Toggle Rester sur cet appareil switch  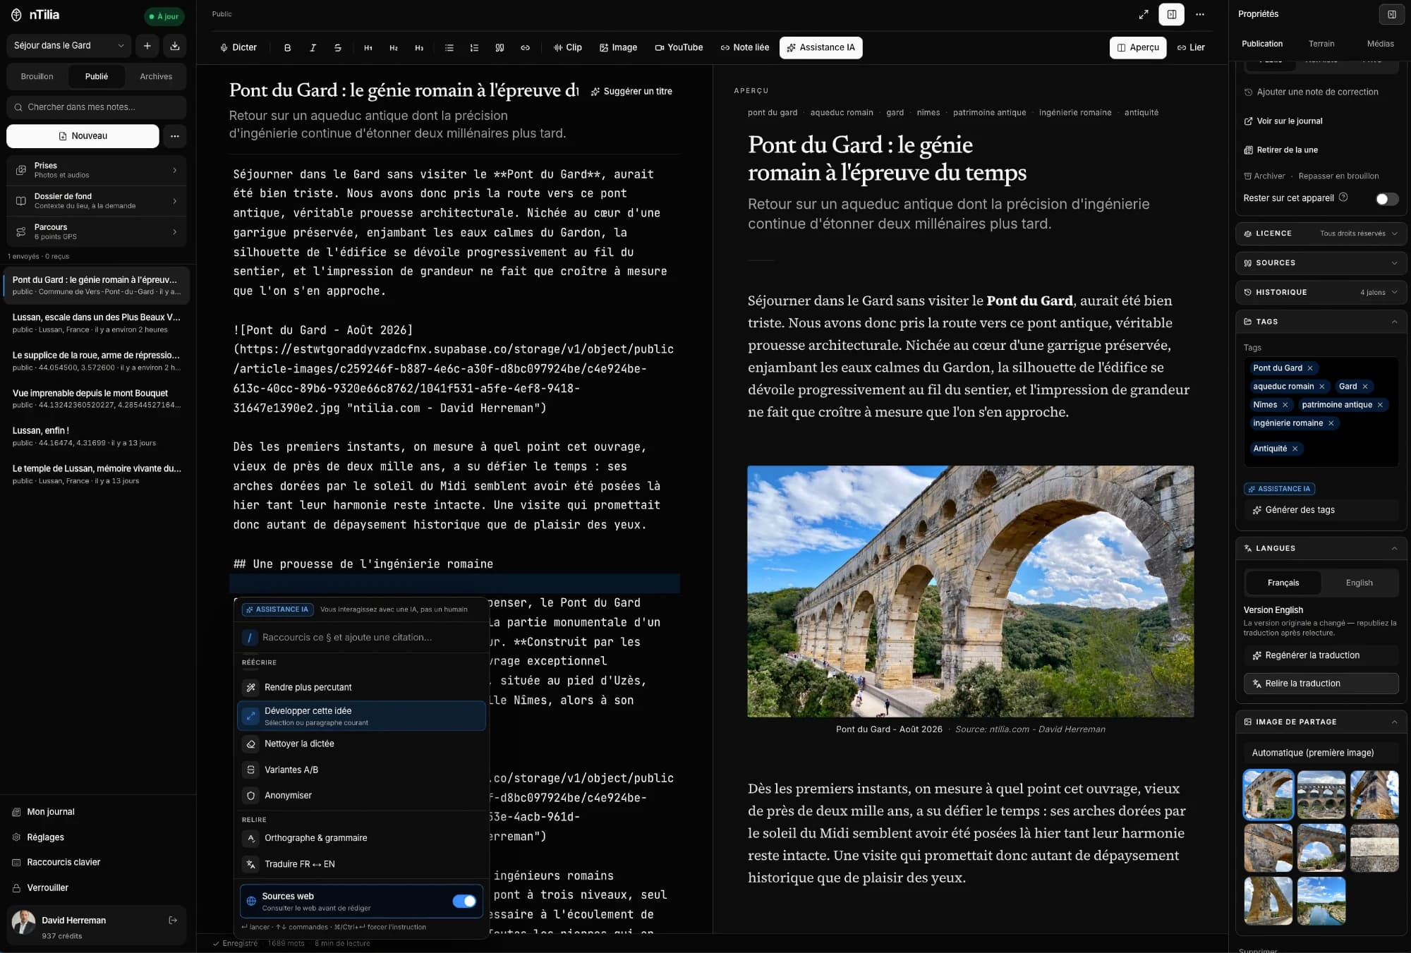[1387, 199]
